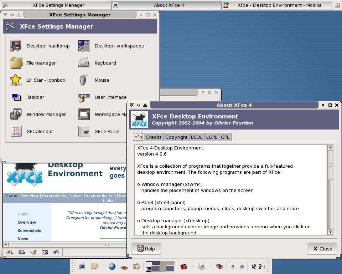The width and height of the screenshot is (342, 274).
Task: Open the Desktop: backdrop settings icon
Action: point(16,46)
